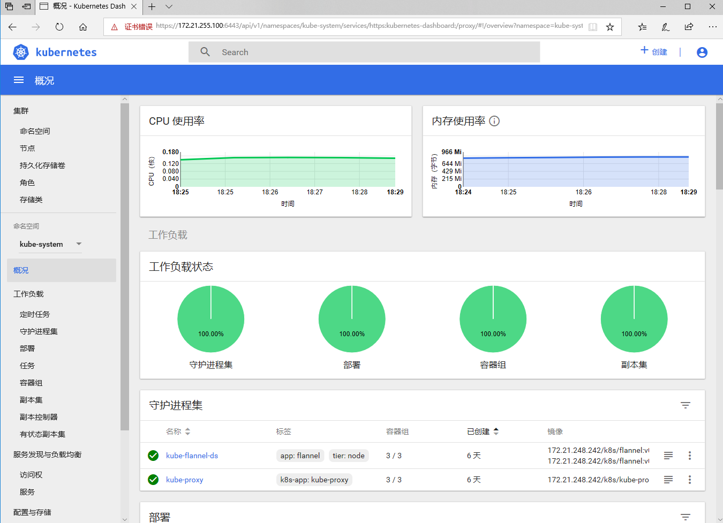This screenshot has height=523, width=723.
Task: Open the user account profile icon
Action: point(702,52)
